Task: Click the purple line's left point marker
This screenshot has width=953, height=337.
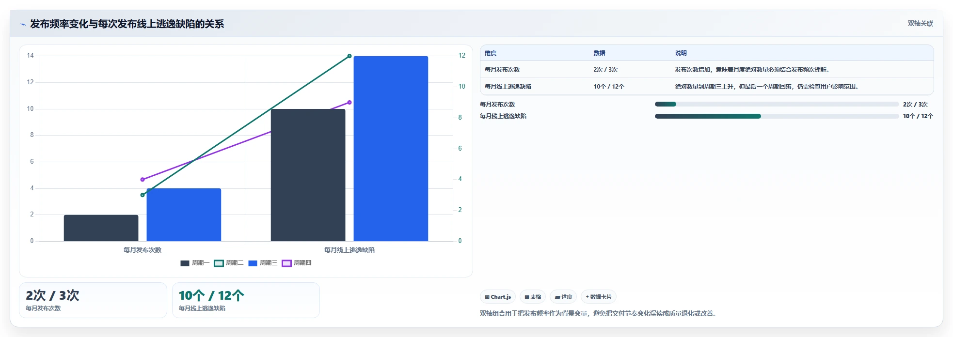Action: pos(143,180)
